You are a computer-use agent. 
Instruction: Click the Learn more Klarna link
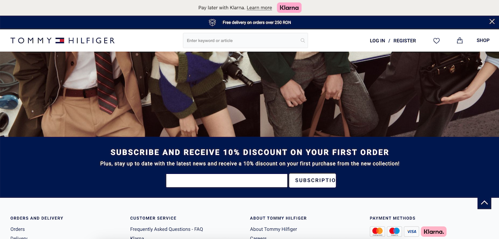coord(259,8)
